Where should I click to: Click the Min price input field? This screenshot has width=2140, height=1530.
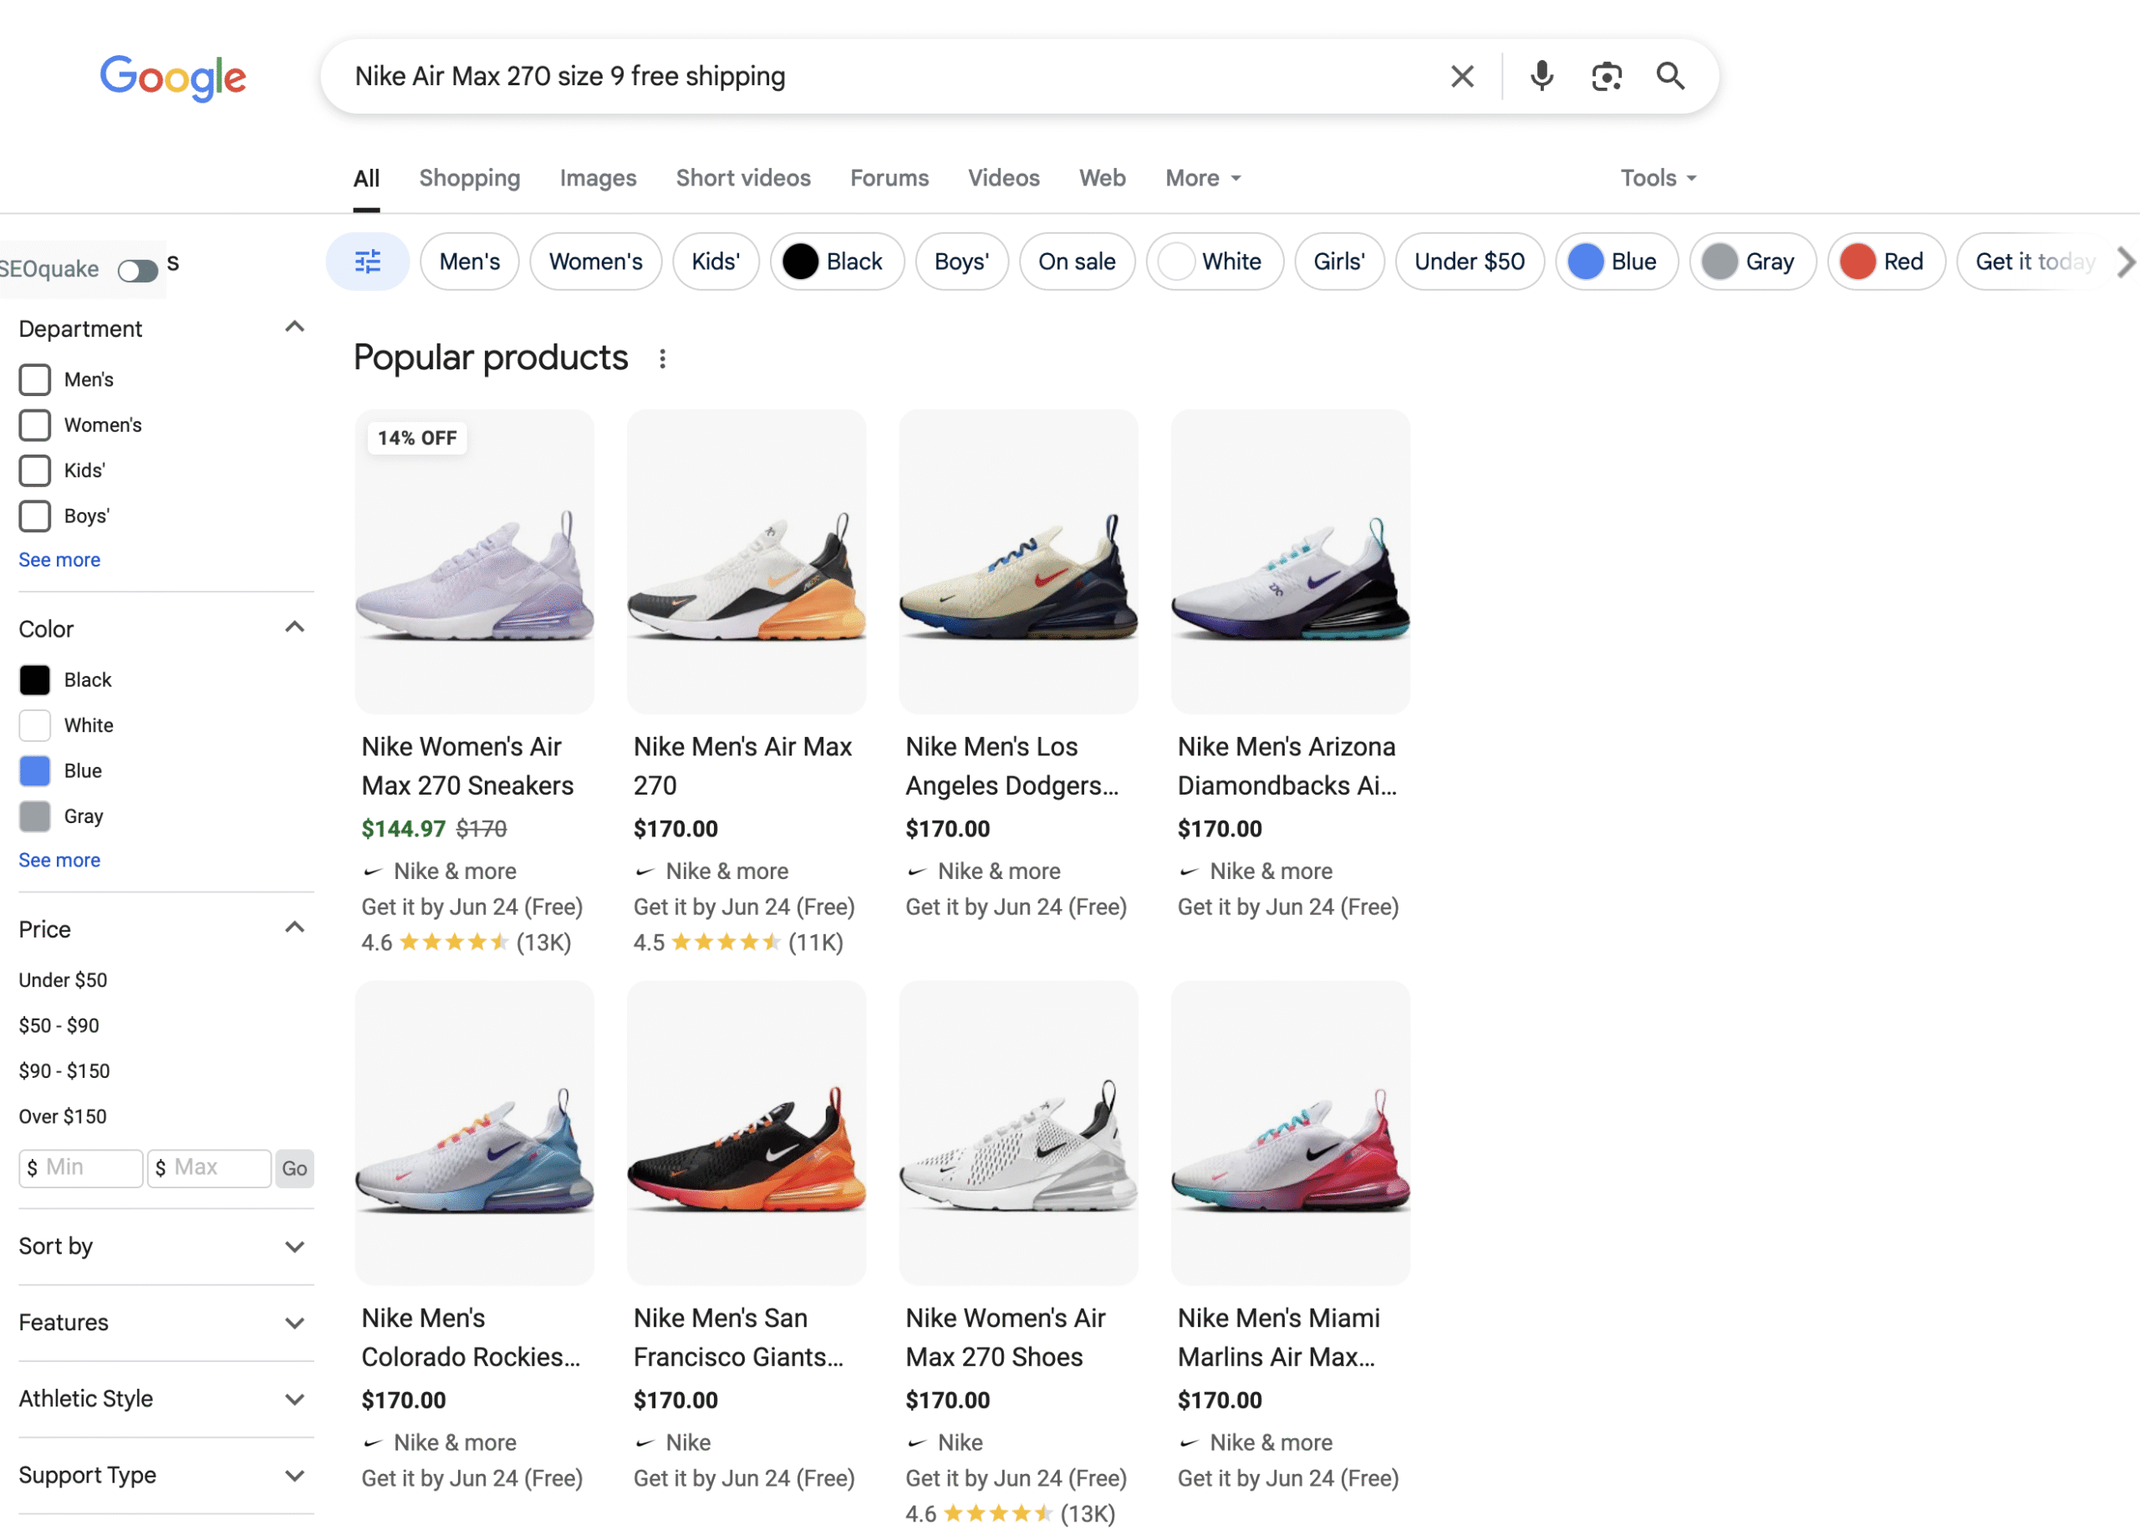[80, 1167]
